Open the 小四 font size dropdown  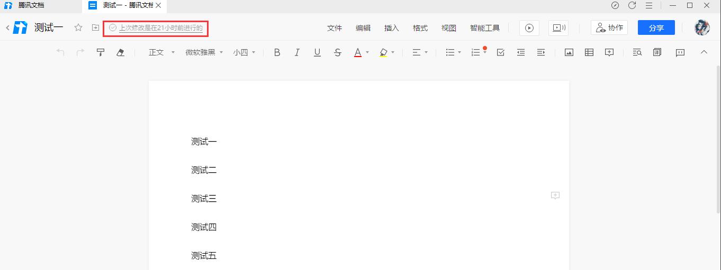[x=244, y=52]
